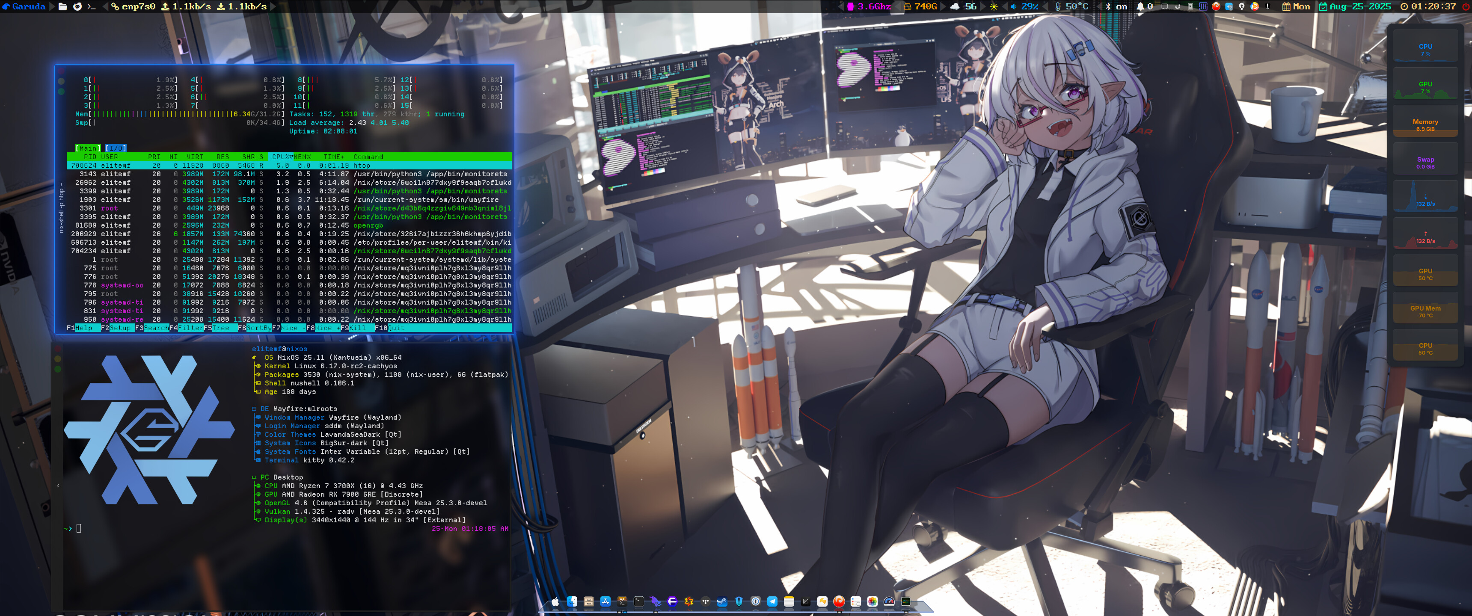This screenshot has width=1472, height=616.
Task: Launch Firefox from top bar icon
Action: pyautogui.click(x=77, y=6)
